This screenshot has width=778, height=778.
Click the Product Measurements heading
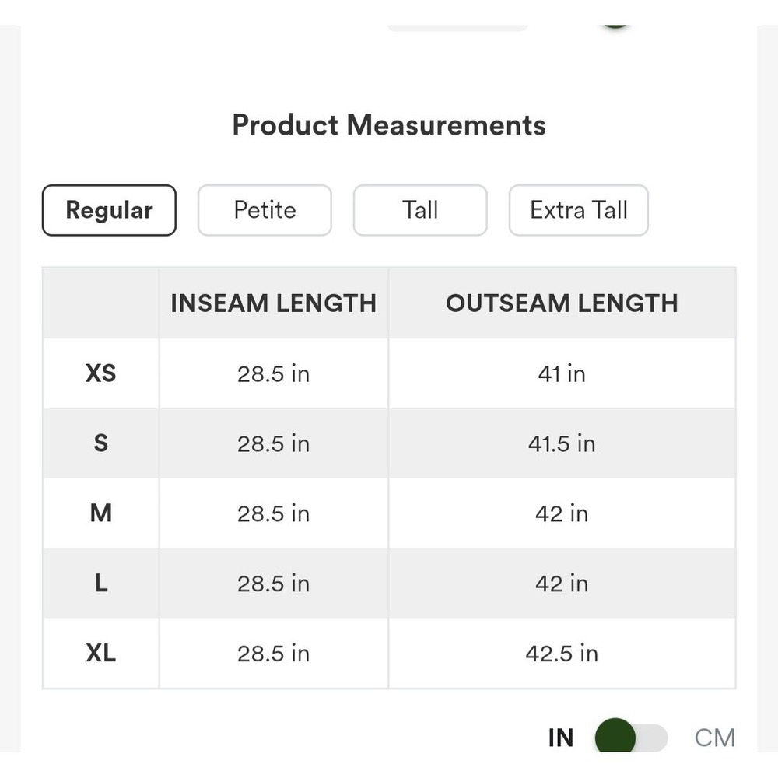coord(389,124)
